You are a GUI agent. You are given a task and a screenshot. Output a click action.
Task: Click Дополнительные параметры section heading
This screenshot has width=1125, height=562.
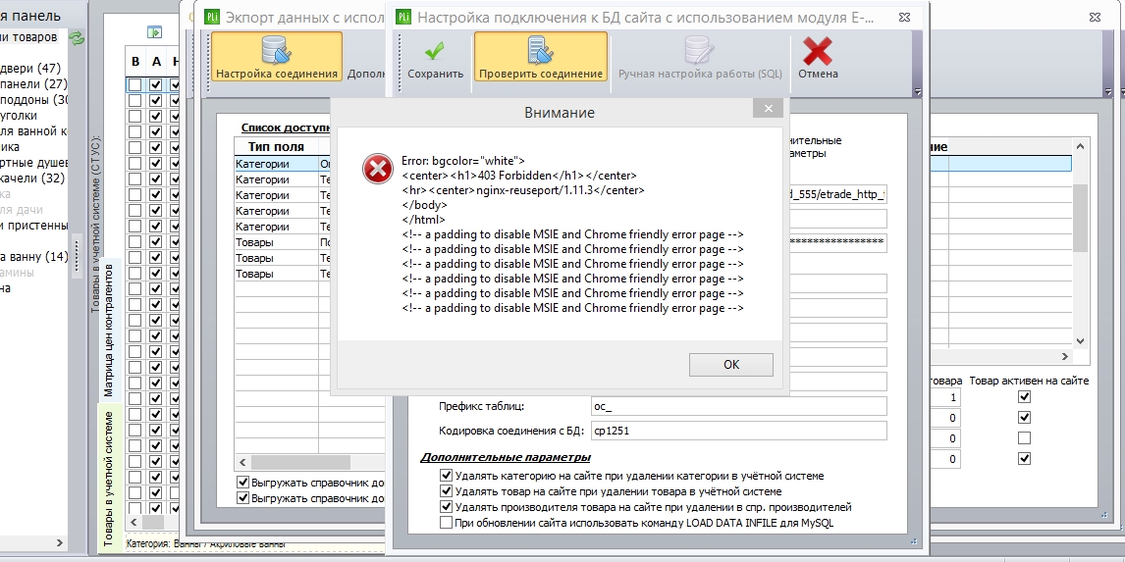click(506, 457)
